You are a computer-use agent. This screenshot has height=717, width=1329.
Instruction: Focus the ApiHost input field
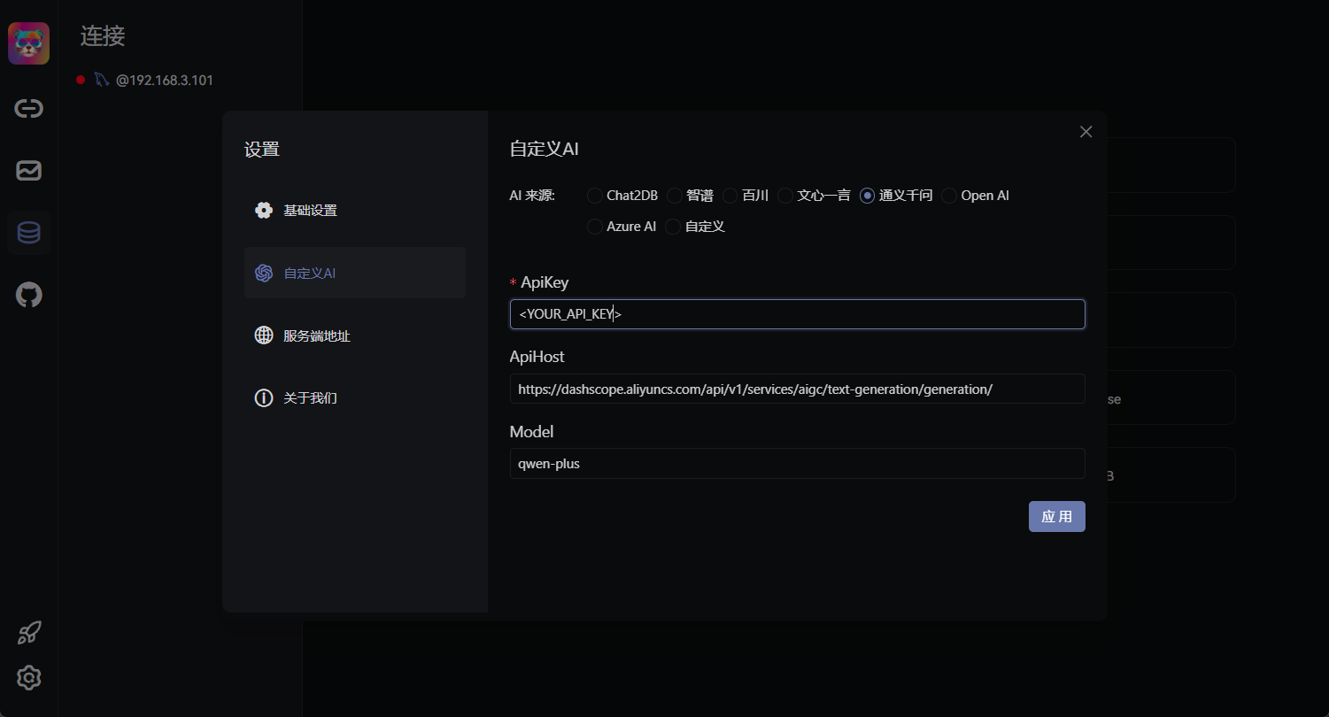point(798,389)
